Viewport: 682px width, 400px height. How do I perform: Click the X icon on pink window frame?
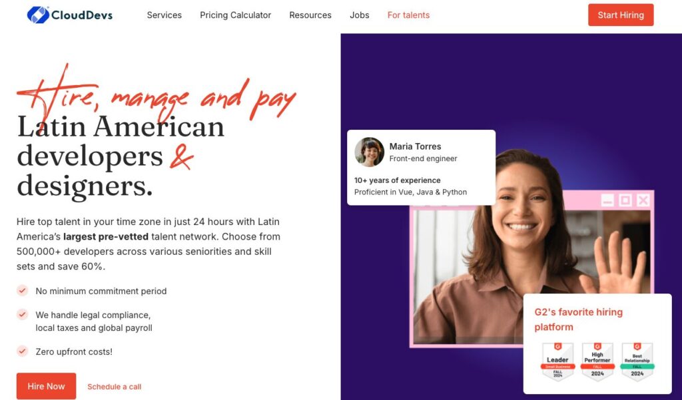tap(643, 200)
